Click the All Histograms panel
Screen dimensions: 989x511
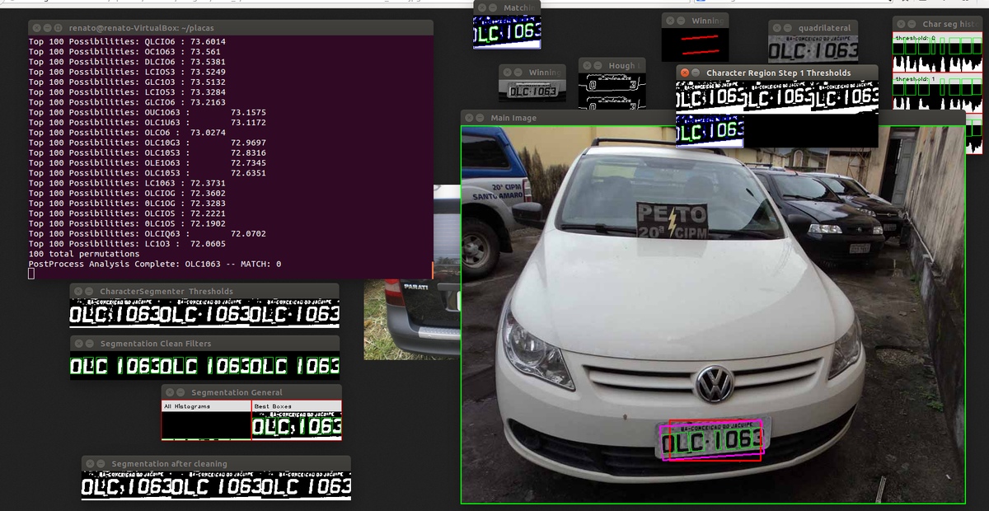tap(205, 424)
